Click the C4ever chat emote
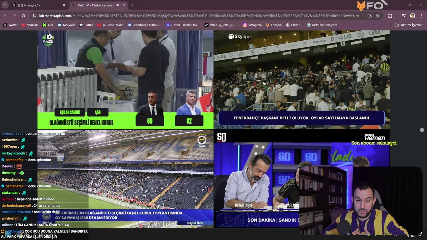The width and height of the screenshot is (427, 240). [x=19, y=166]
